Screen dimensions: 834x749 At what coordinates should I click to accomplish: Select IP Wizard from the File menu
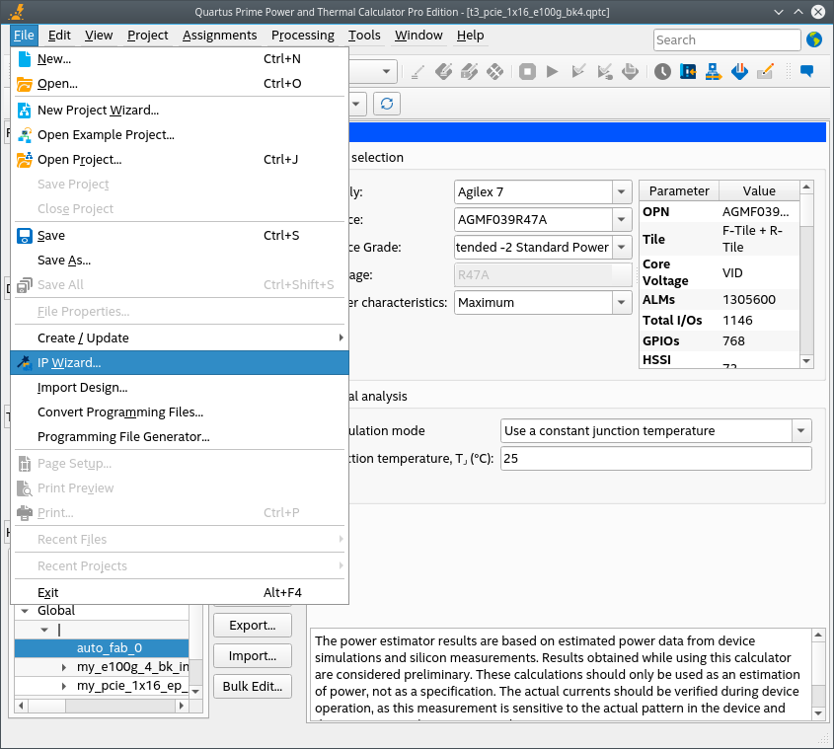(69, 362)
